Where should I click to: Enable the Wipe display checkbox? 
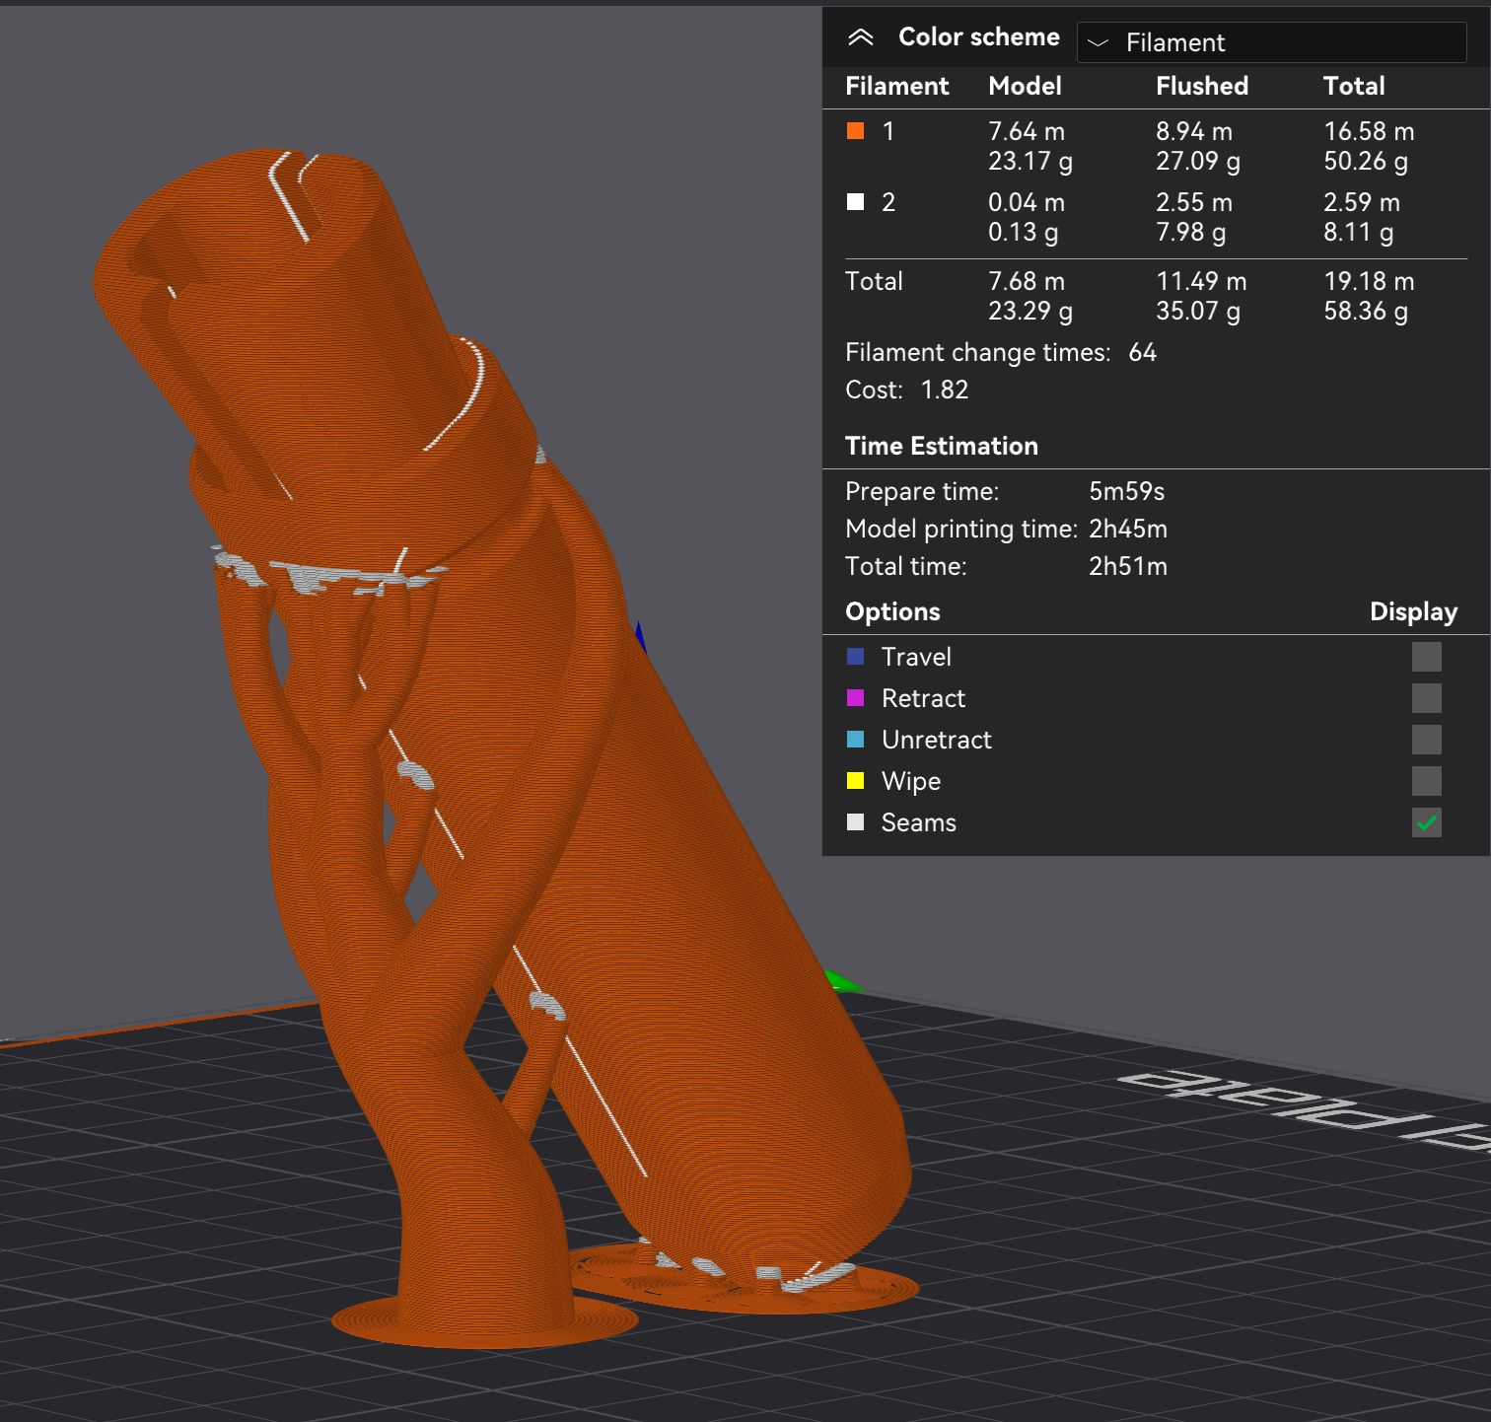(x=1426, y=781)
